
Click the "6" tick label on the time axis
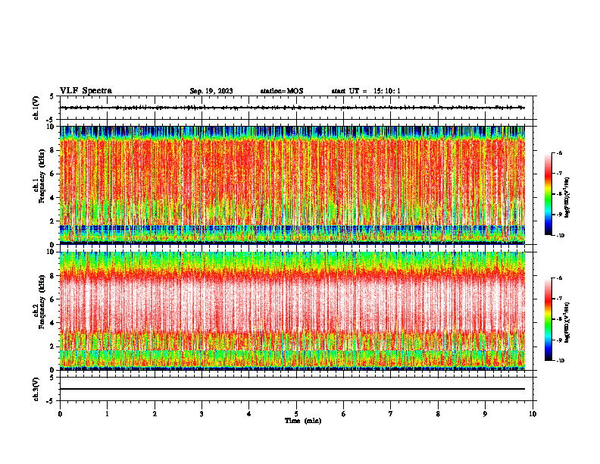point(344,414)
